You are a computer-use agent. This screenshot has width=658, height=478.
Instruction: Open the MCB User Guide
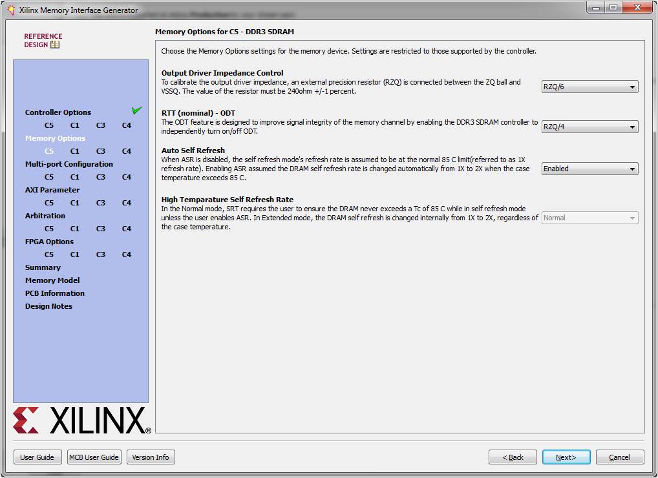pos(94,457)
